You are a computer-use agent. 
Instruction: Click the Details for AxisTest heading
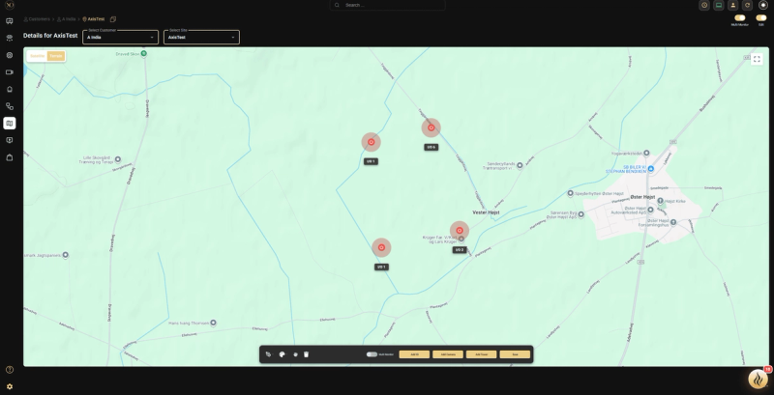click(50, 36)
